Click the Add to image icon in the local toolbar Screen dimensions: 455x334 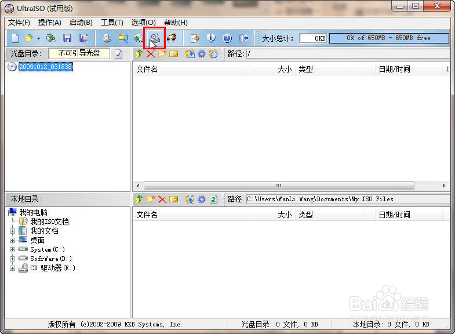coord(190,199)
